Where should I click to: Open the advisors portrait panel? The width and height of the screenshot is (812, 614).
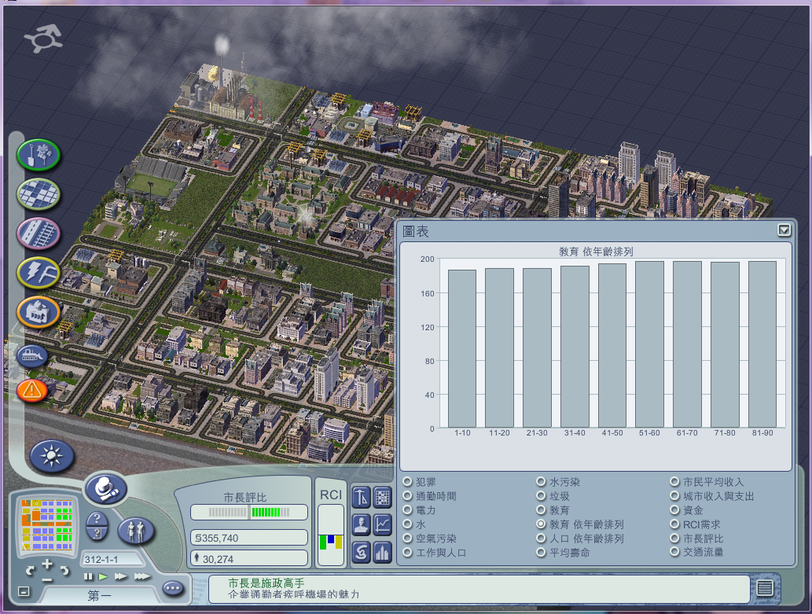[361, 525]
